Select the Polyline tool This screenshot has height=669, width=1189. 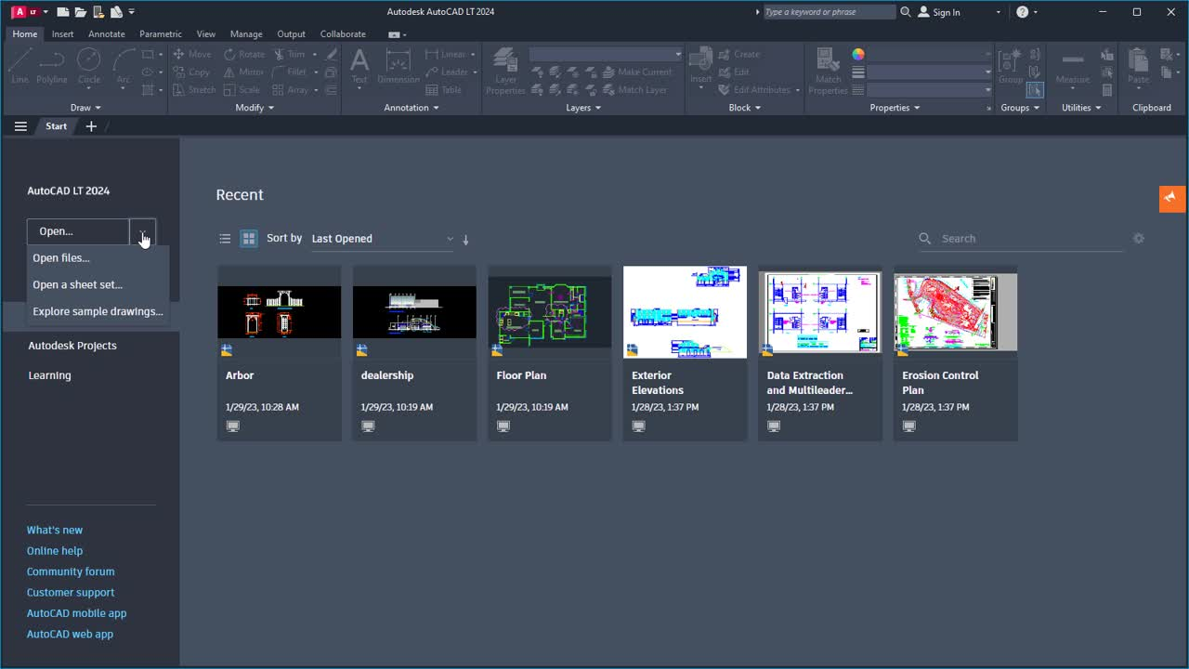(x=52, y=67)
